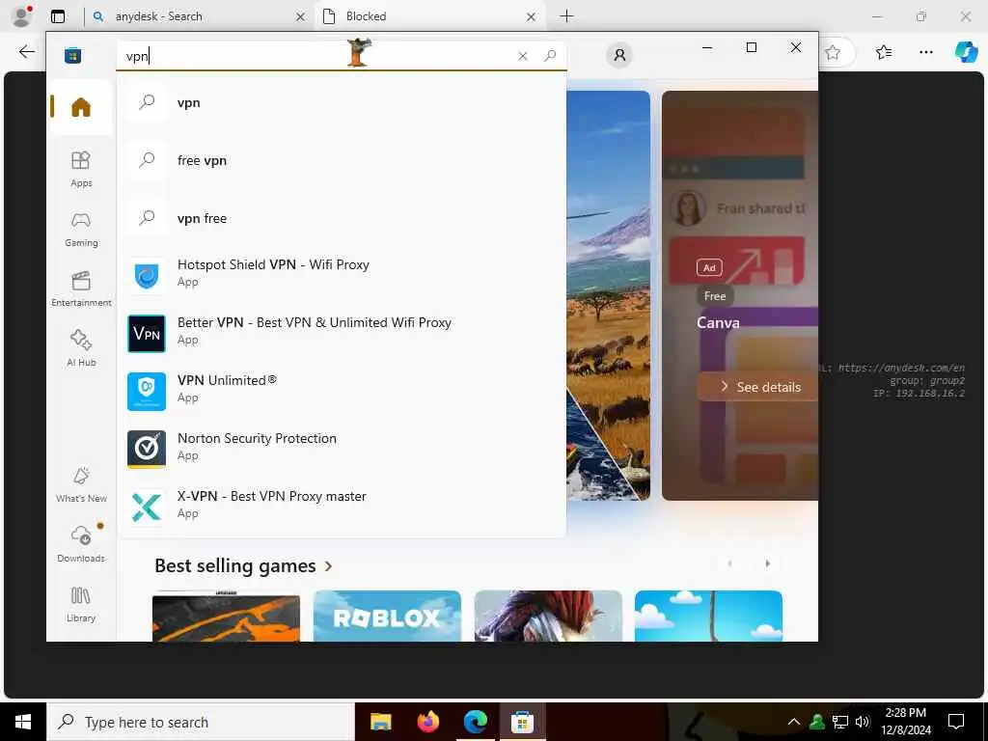Open the Store user profile icon
Screen dimensions: 988x741
(619, 55)
